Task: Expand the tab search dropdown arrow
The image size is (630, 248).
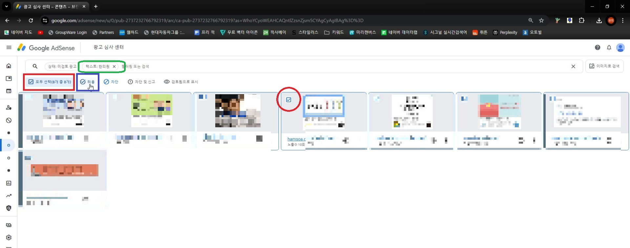Action: pyautogui.click(x=6, y=6)
